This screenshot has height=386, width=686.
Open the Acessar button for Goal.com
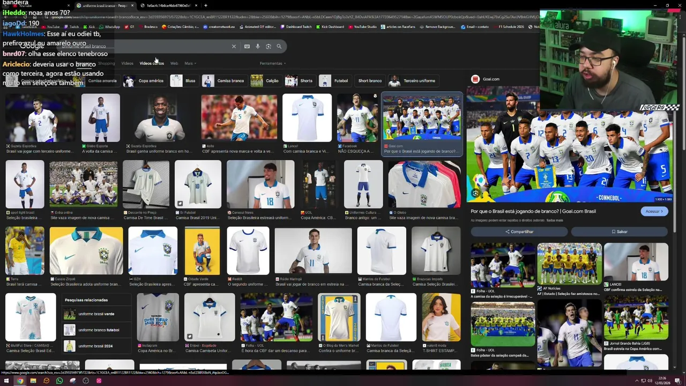(x=654, y=211)
